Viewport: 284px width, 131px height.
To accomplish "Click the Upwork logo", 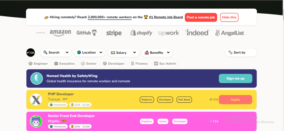I will 168,33.
